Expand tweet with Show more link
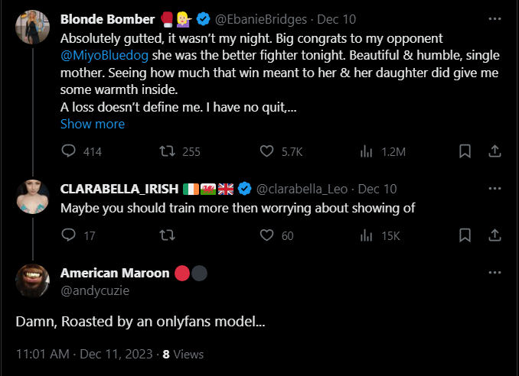Image resolution: width=519 pixels, height=376 pixels. point(92,124)
